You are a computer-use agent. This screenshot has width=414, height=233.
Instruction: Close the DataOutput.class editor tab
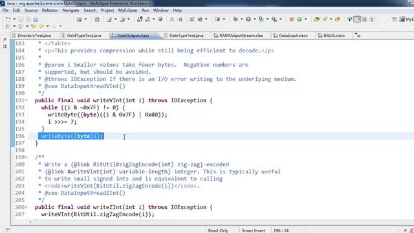(x=153, y=35)
